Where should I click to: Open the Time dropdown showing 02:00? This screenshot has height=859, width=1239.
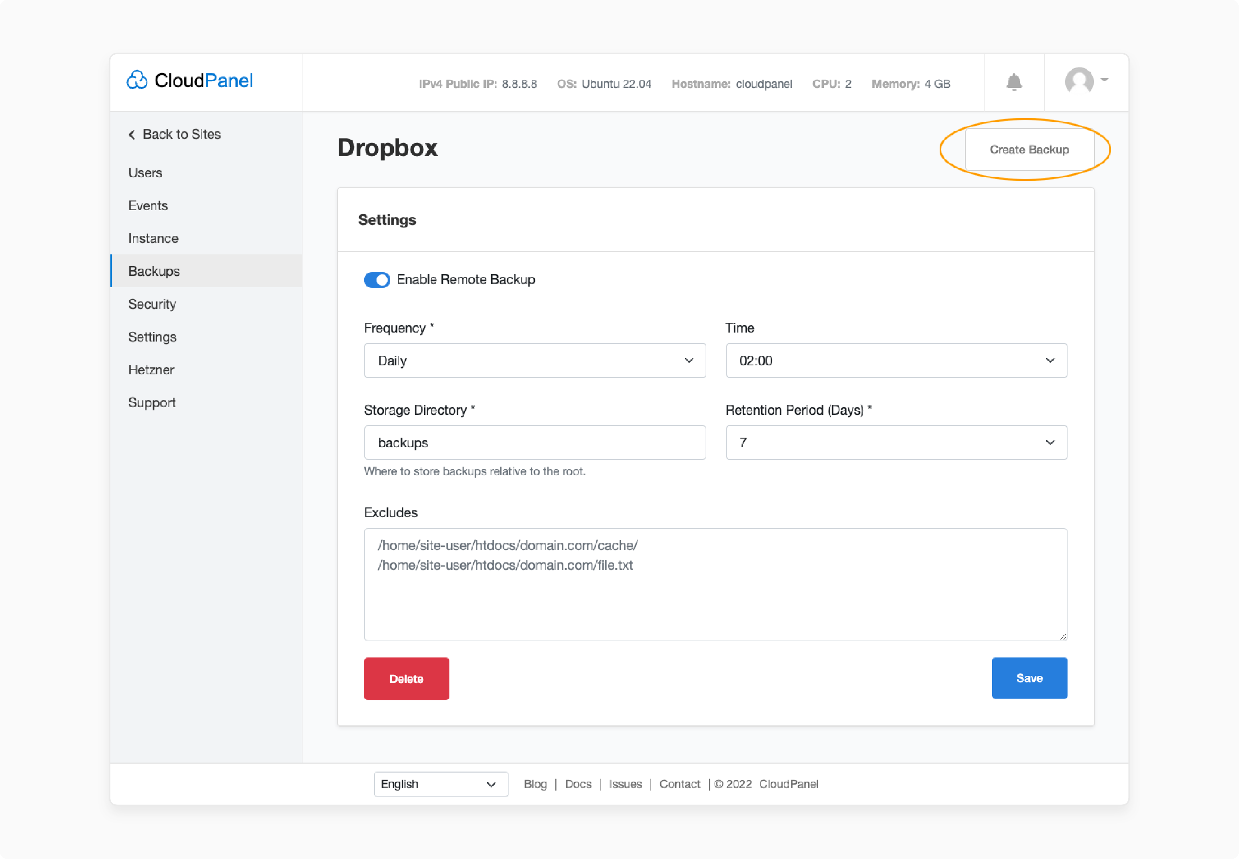[x=896, y=361]
